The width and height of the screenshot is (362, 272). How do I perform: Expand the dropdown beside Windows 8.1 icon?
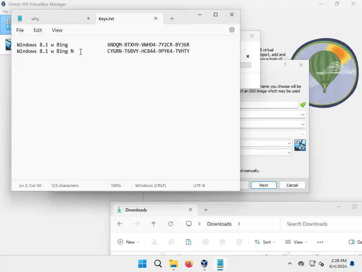(x=289, y=143)
